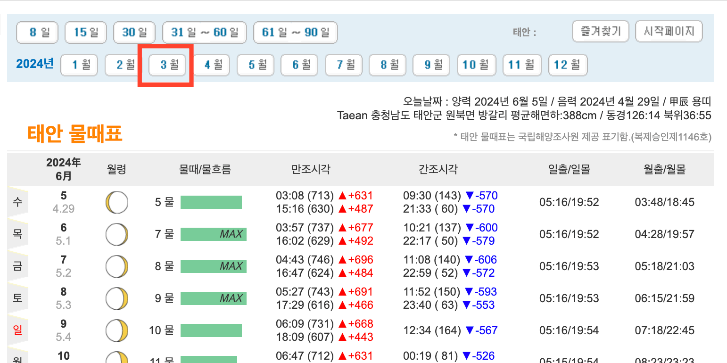
Task: Click the moon phase icon for June 5
Action: click(x=116, y=202)
